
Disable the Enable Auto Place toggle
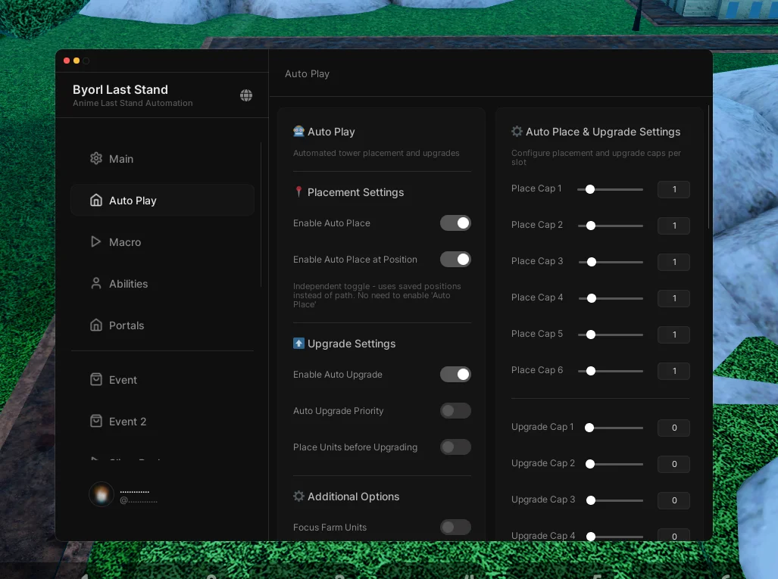pyautogui.click(x=455, y=223)
